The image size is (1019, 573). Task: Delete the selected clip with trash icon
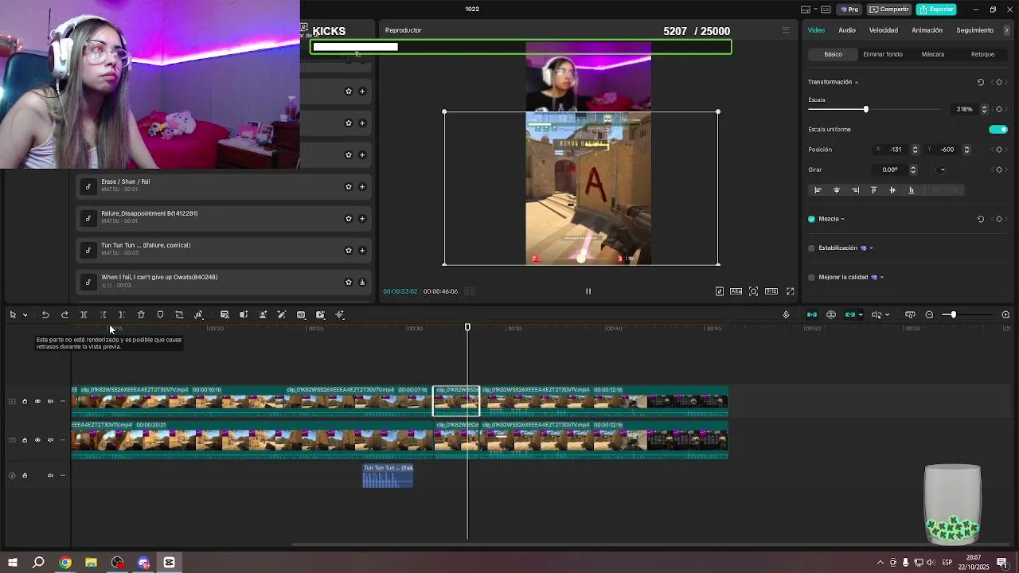[x=141, y=315]
